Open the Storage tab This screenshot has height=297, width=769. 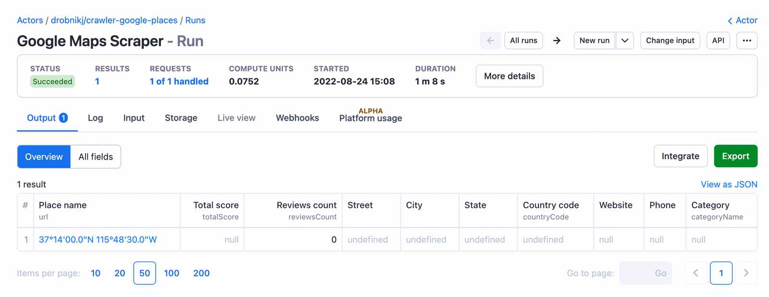point(181,118)
